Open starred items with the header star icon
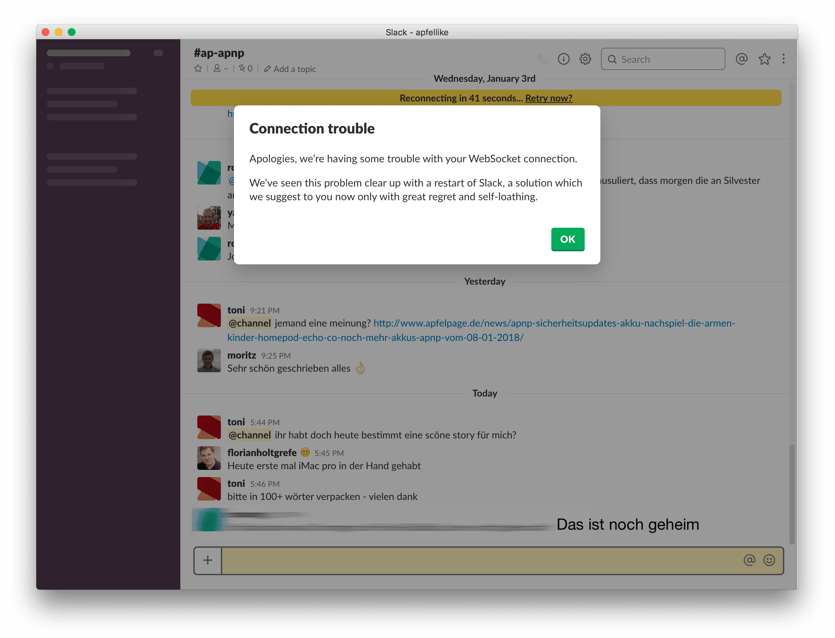Viewport: 835px width, 638px height. tap(764, 59)
